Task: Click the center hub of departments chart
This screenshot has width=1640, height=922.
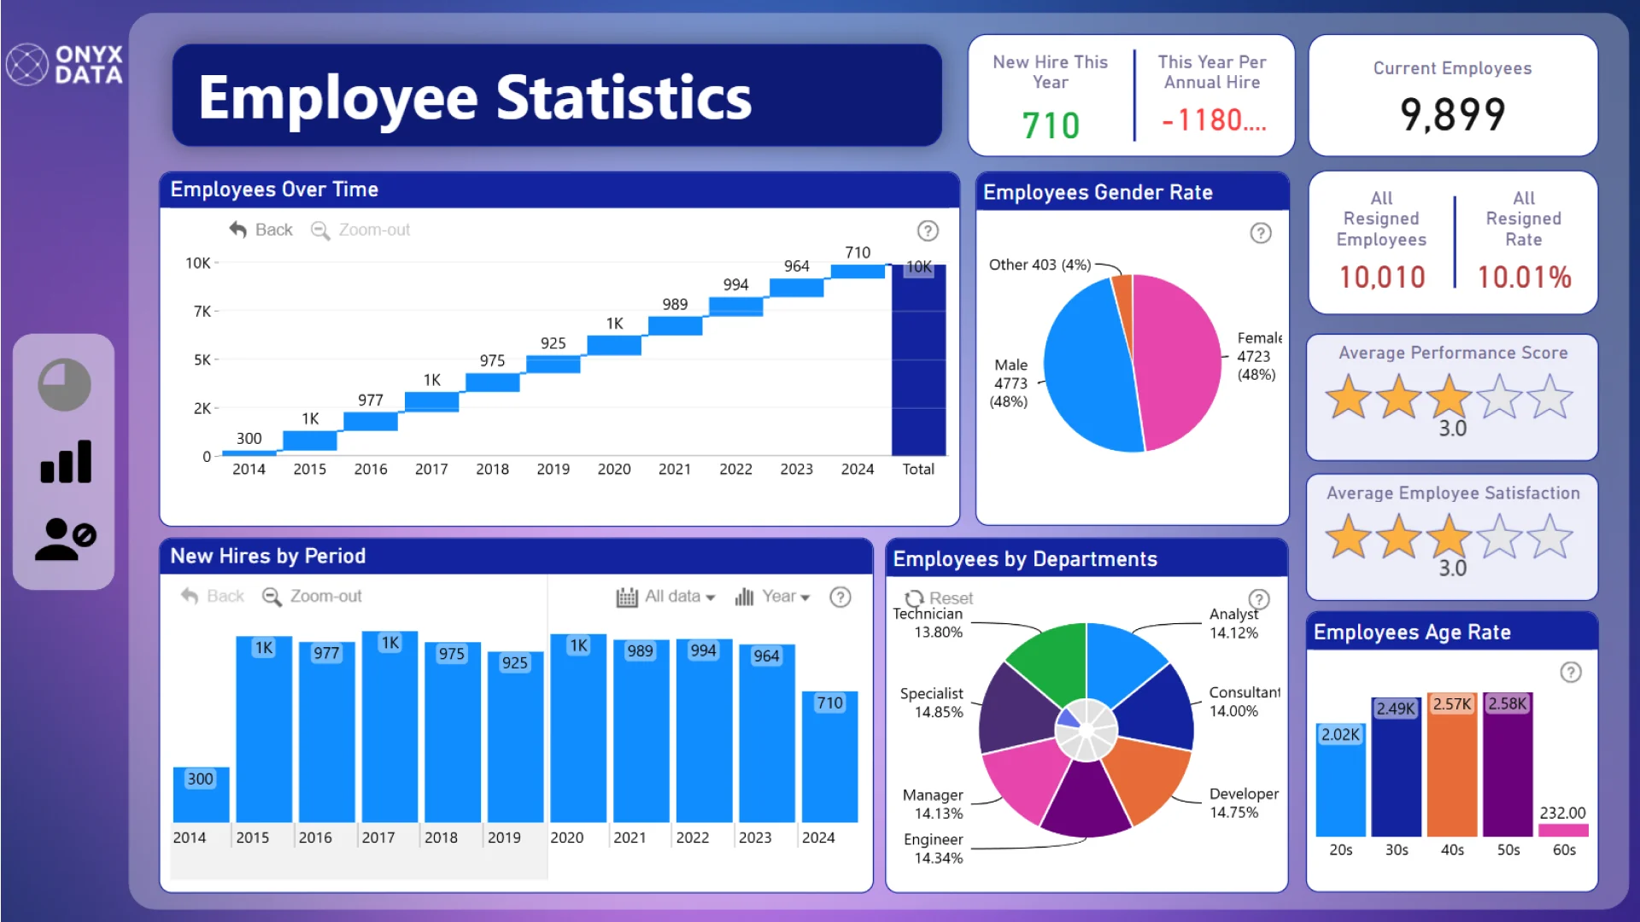Action: (x=1086, y=730)
